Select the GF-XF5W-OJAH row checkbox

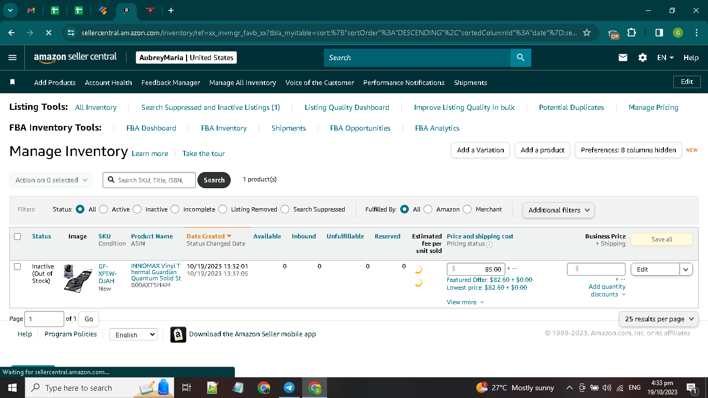click(17, 266)
